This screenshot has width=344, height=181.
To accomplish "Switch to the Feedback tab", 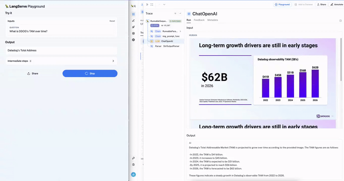I will click(x=199, y=20).
